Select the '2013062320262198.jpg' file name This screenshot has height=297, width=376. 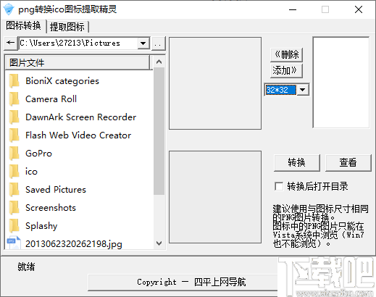(x=74, y=244)
